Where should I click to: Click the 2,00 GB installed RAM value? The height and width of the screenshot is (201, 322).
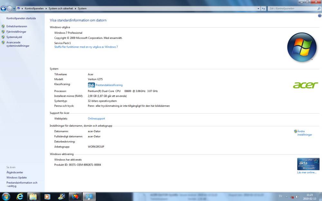pos(107,96)
